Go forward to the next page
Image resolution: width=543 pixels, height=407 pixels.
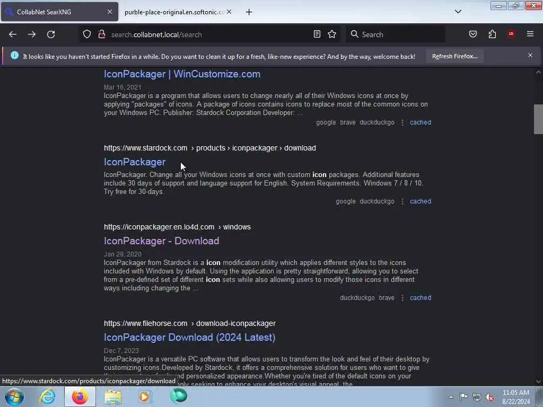[32, 34]
